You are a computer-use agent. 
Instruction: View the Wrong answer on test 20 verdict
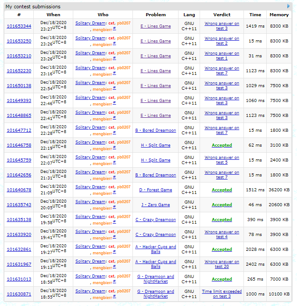pos(222,264)
